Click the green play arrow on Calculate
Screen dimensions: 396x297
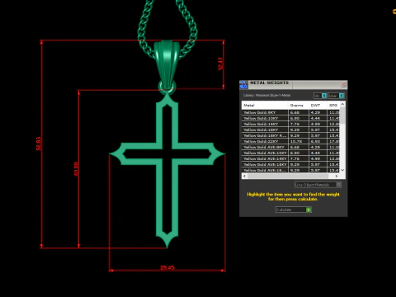click(309, 210)
